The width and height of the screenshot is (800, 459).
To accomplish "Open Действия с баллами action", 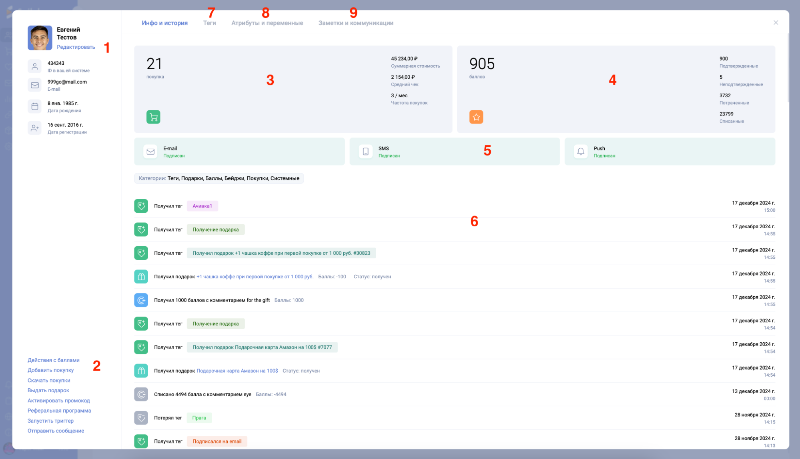I will click(54, 360).
